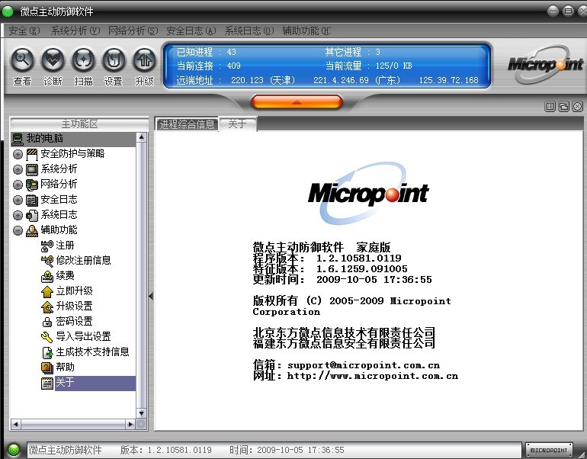This screenshot has width=587, height=459.
Task: Click the http://www.micropoint.com.cn web address
Action: pyautogui.click(x=373, y=376)
